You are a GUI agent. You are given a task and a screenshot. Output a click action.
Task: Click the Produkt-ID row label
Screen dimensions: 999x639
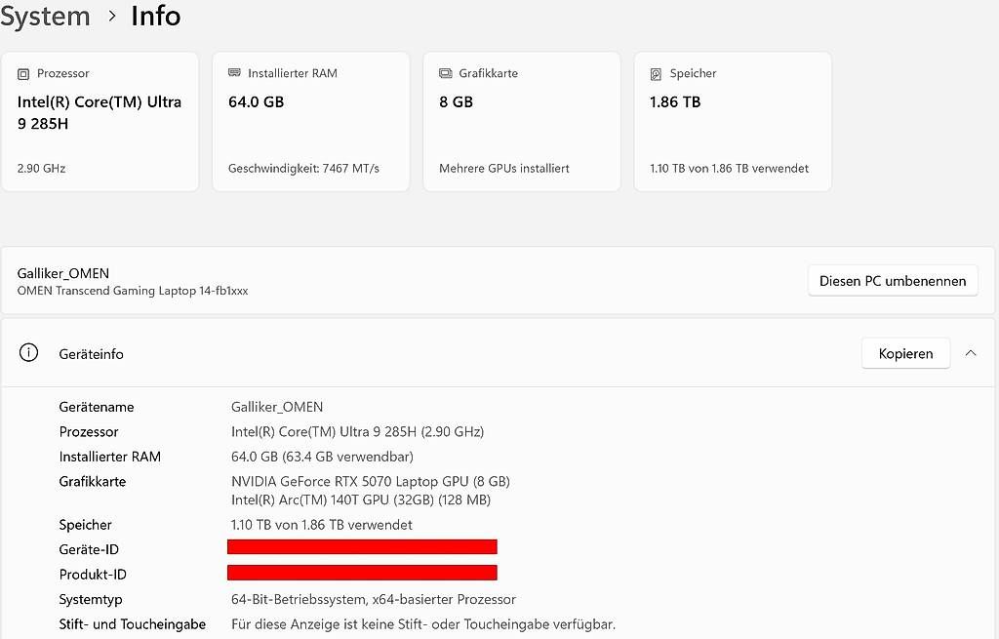(x=93, y=574)
